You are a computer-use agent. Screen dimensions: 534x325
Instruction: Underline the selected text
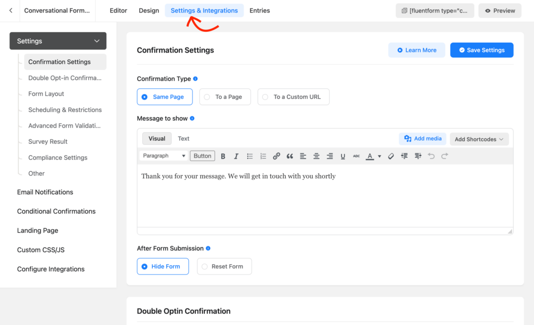tap(343, 156)
